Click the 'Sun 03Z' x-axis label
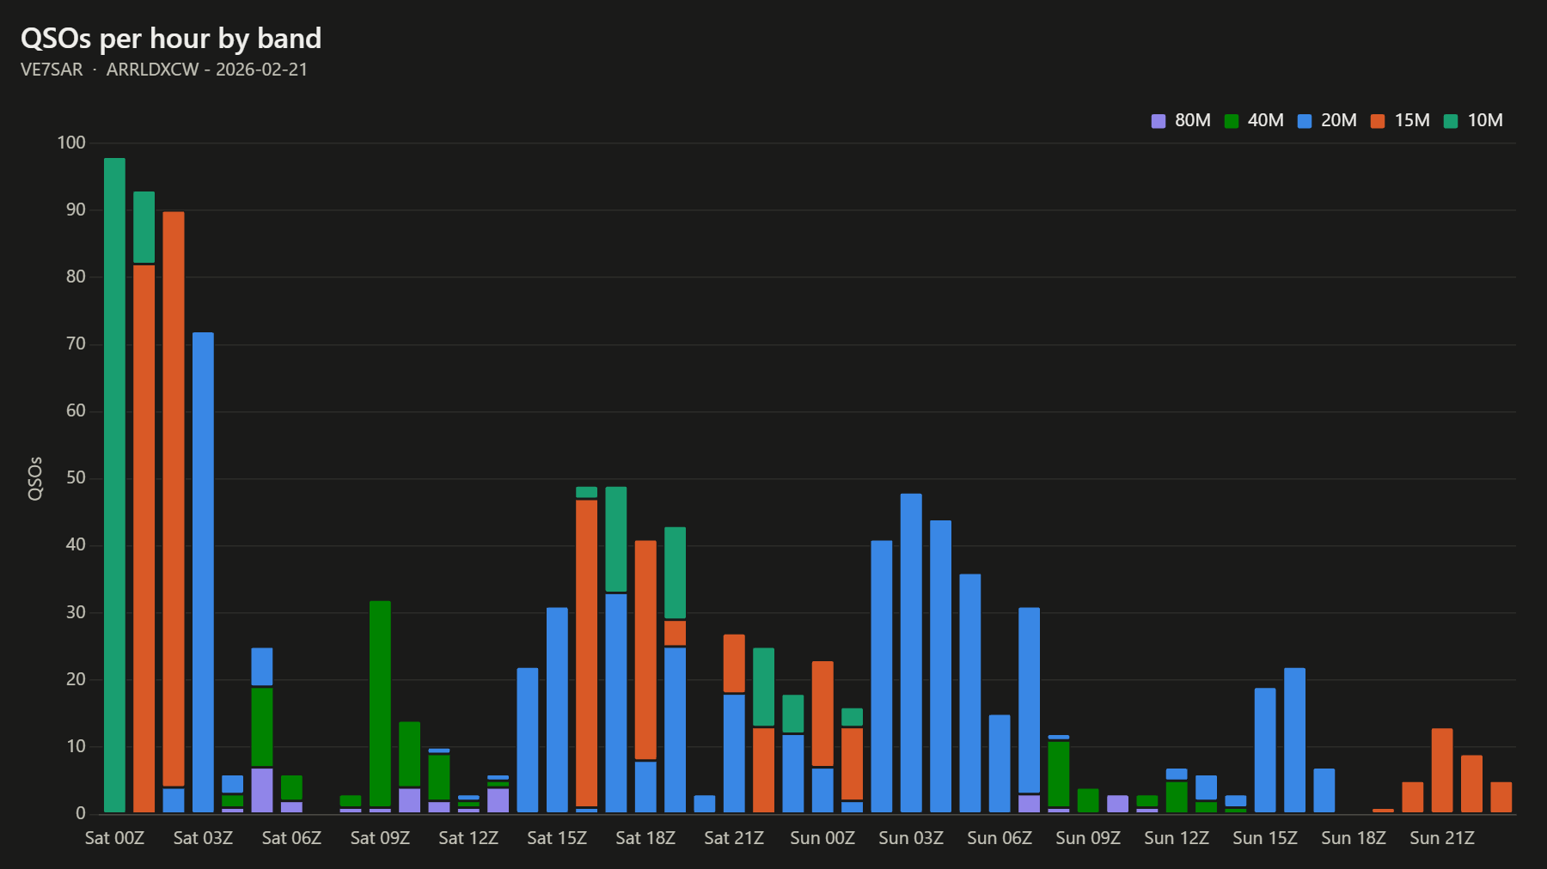Image resolution: width=1547 pixels, height=869 pixels. [911, 838]
